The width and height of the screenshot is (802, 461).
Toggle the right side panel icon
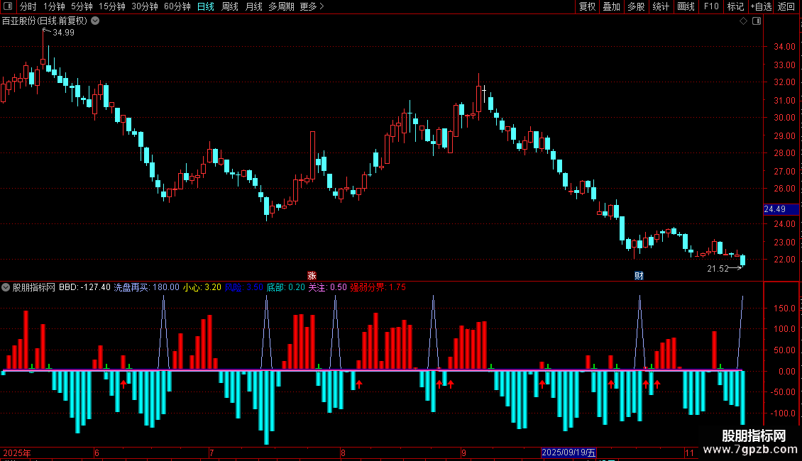pos(757,21)
